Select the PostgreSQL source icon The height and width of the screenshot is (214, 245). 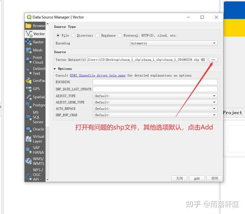(29, 105)
